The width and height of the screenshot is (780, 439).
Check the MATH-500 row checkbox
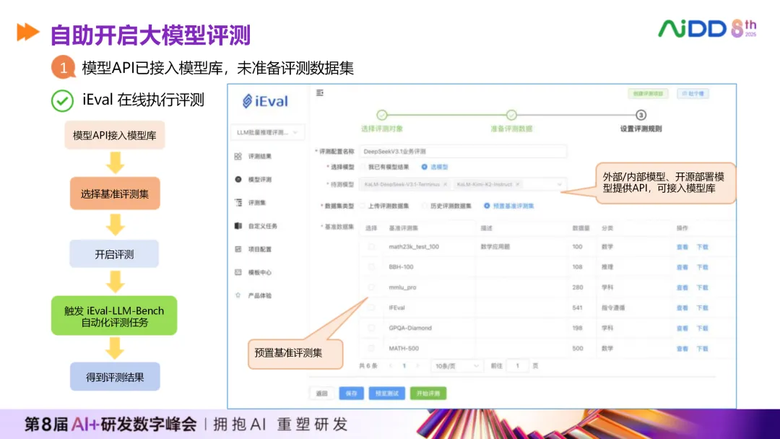(371, 349)
